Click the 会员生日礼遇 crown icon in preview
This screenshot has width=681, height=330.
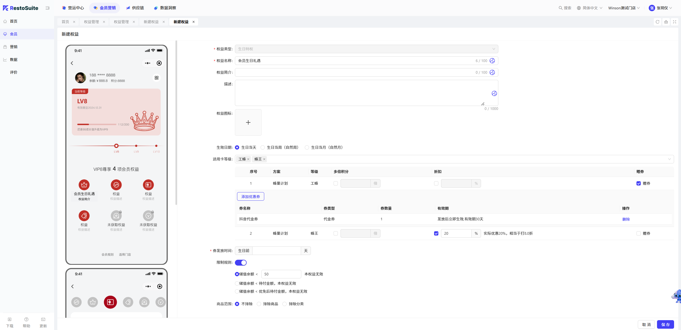(x=84, y=185)
